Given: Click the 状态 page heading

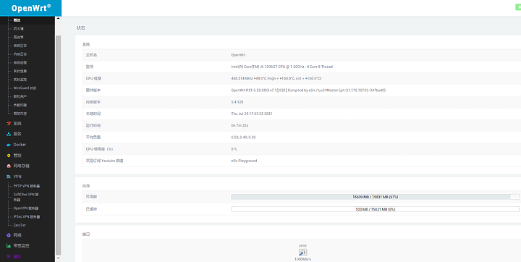Looking at the screenshot, I should click(81, 28).
